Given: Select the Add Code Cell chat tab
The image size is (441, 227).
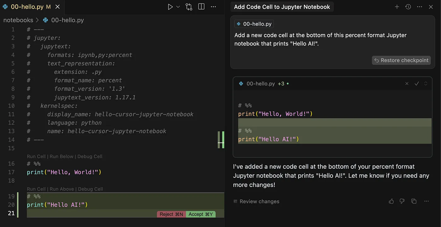Looking at the screenshot, I should tap(282, 7).
